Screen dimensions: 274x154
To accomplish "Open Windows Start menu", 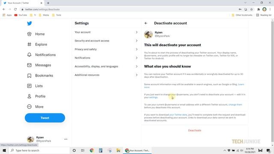I will tap(4, 150).
